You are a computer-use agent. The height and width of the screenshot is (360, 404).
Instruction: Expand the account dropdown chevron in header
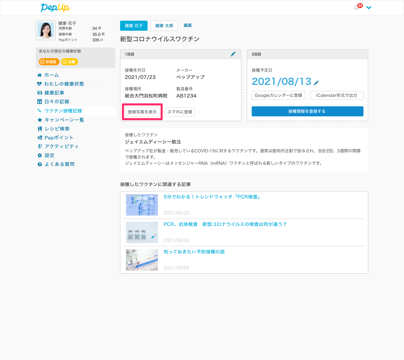coord(369,8)
